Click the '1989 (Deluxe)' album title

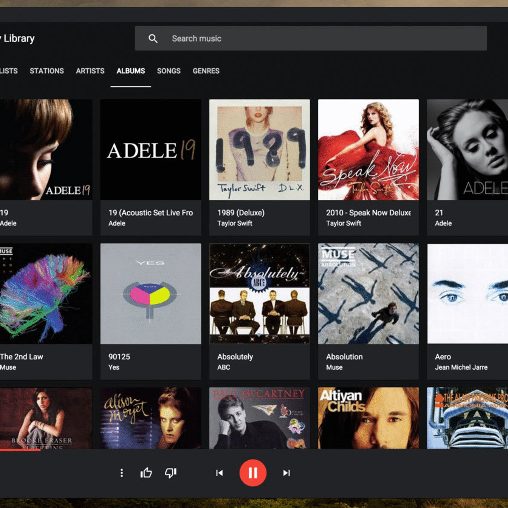coord(241,213)
